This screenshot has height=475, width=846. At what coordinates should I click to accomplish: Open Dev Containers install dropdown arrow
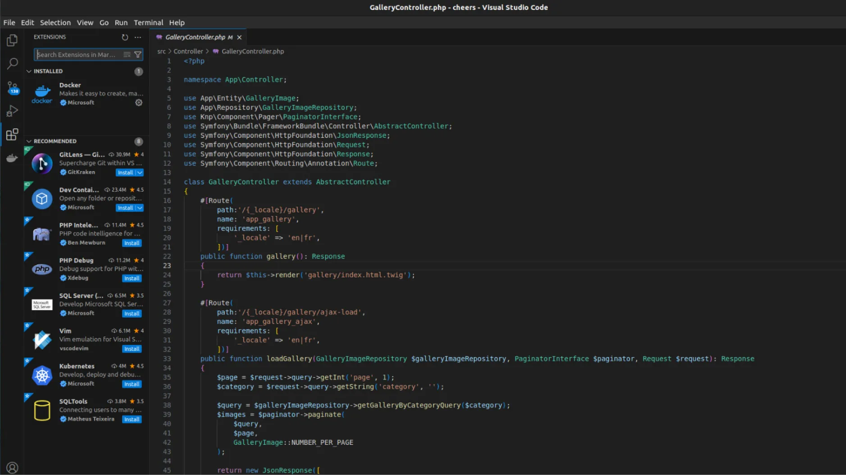coord(140,208)
